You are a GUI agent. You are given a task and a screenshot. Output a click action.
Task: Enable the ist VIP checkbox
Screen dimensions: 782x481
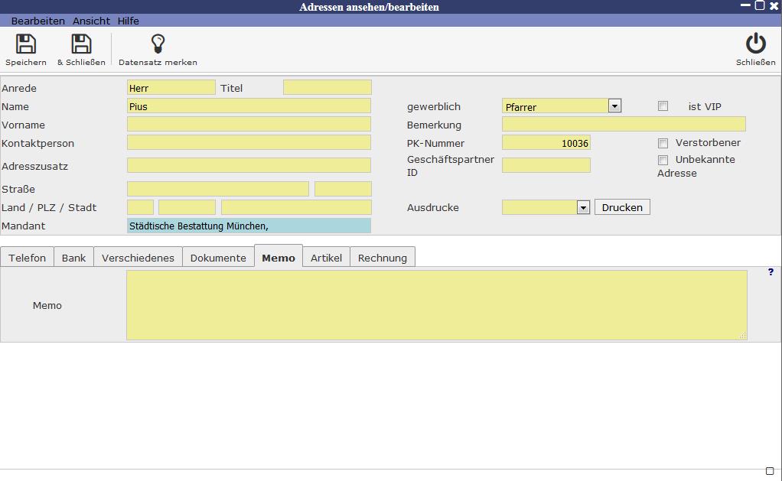663,106
